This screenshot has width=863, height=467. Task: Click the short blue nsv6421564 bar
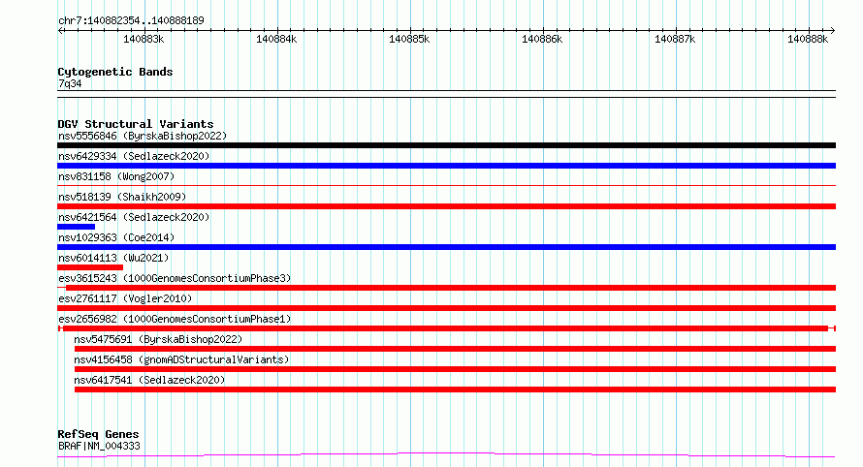pos(76,227)
